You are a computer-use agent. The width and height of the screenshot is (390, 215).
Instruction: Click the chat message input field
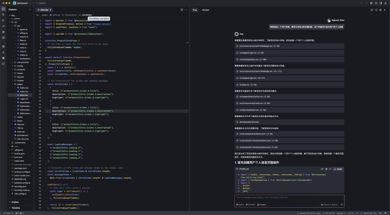[289, 198]
